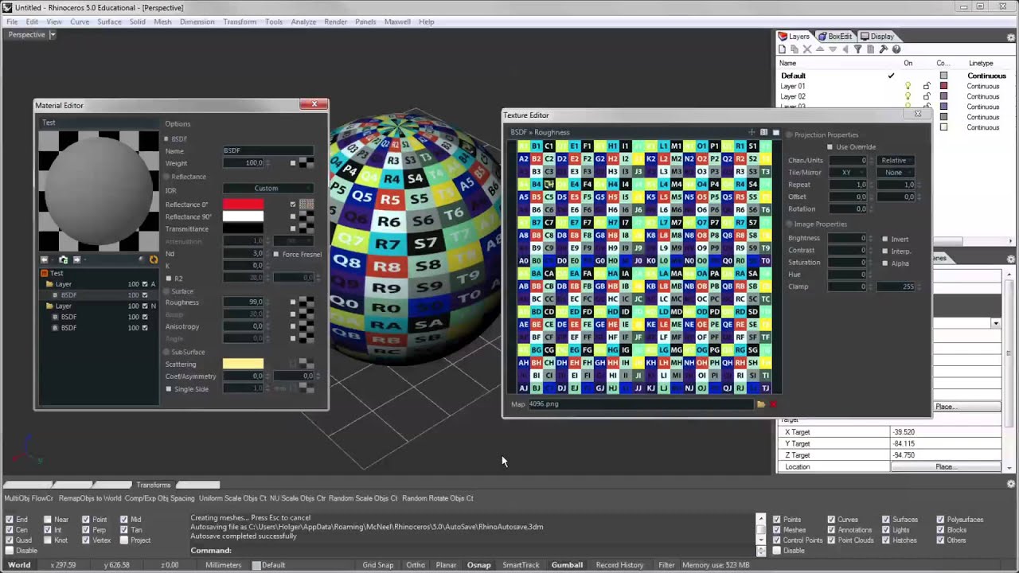Disable End osnap checkbox

(x=10, y=520)
